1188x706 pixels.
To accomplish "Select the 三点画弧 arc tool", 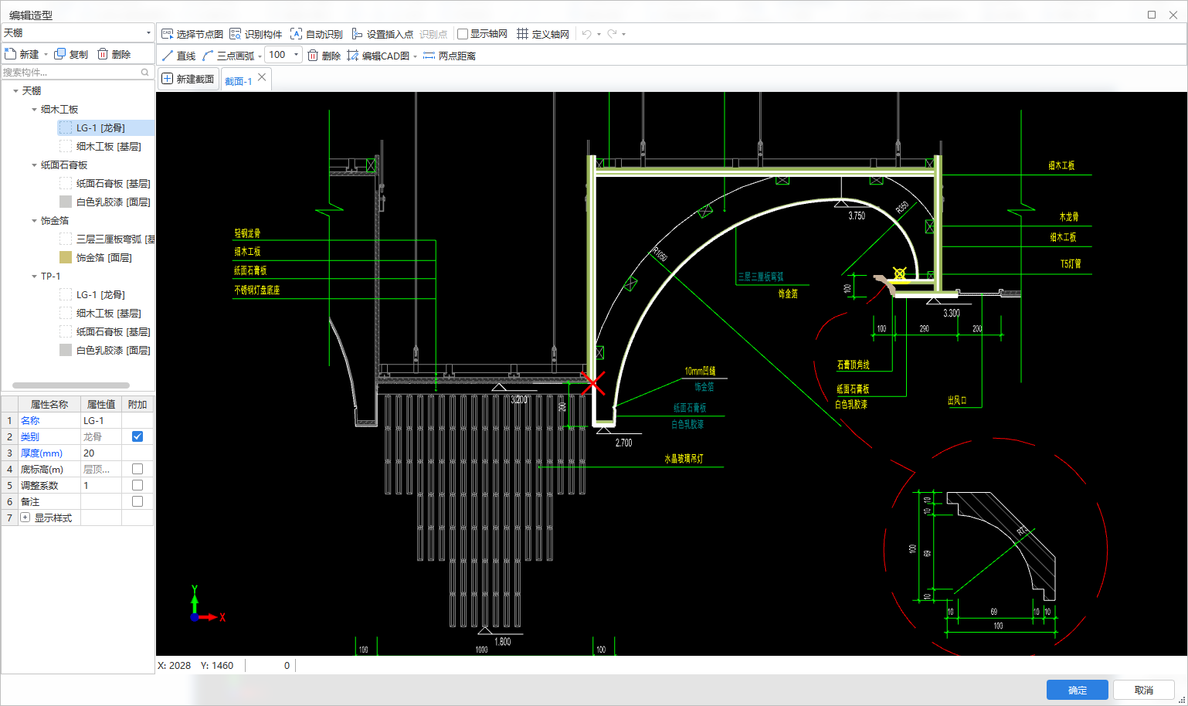I will pyautogui.click(x=228, y=56).
